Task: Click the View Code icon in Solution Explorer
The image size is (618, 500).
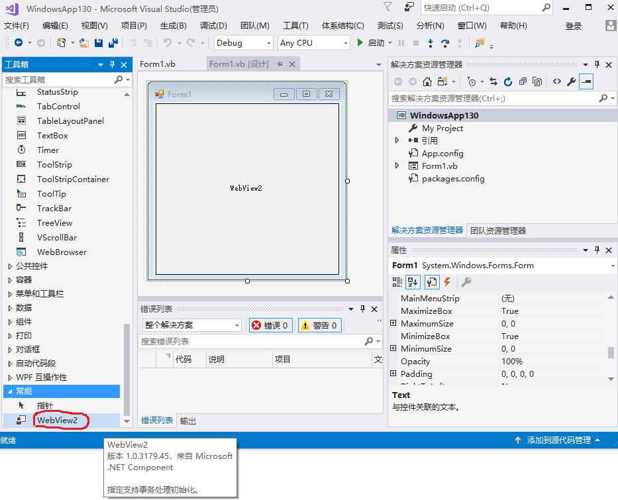Action: [x=557, y=81]
